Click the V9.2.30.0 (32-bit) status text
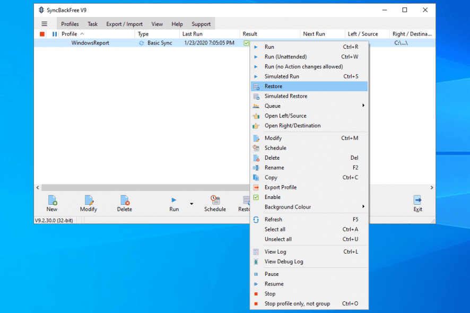Image resolution: width=470 pixels, height=313 pixels. pyautogui.click(x=54, y=221)
